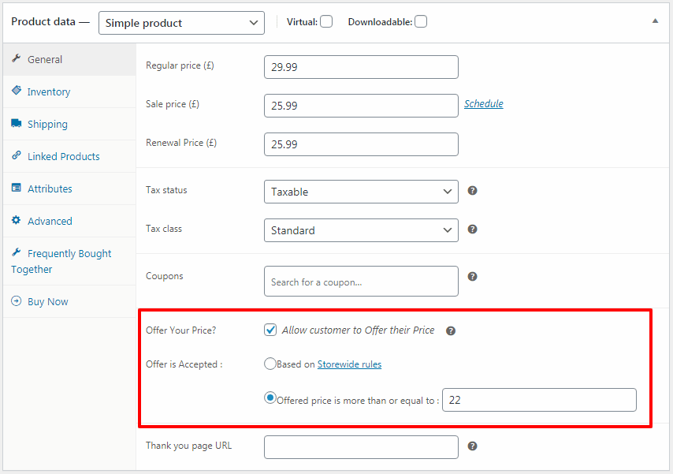Click the Shipping truck icon
Screen dimensions: 673x474
(x=17, y=123)
